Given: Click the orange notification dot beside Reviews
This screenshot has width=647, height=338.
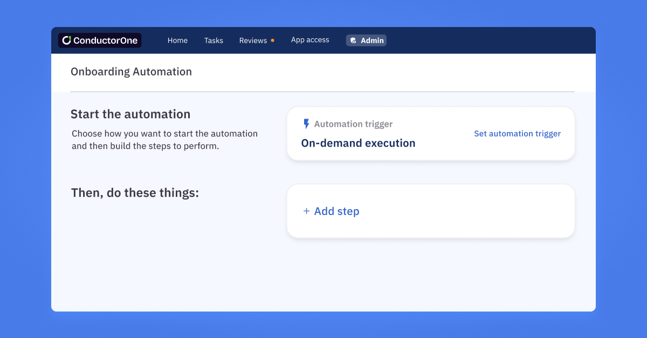Looking at the screenshot, I should [x=272, y=40].
